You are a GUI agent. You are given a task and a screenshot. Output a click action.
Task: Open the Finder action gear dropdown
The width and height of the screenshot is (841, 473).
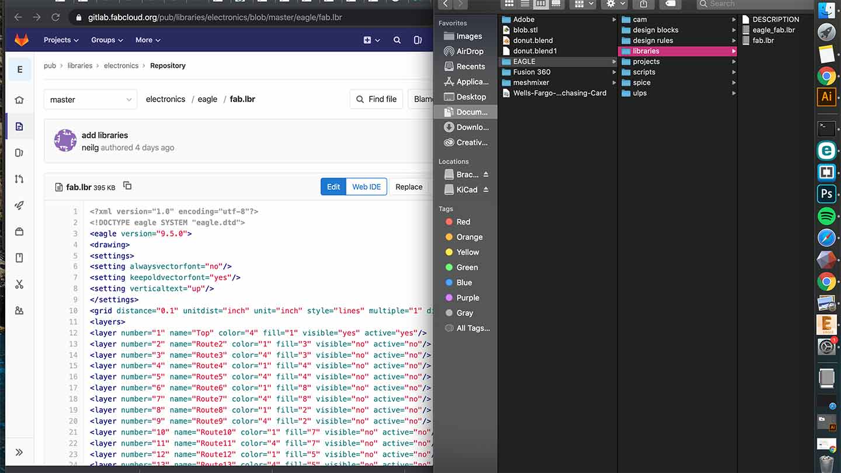click(615, 4)
